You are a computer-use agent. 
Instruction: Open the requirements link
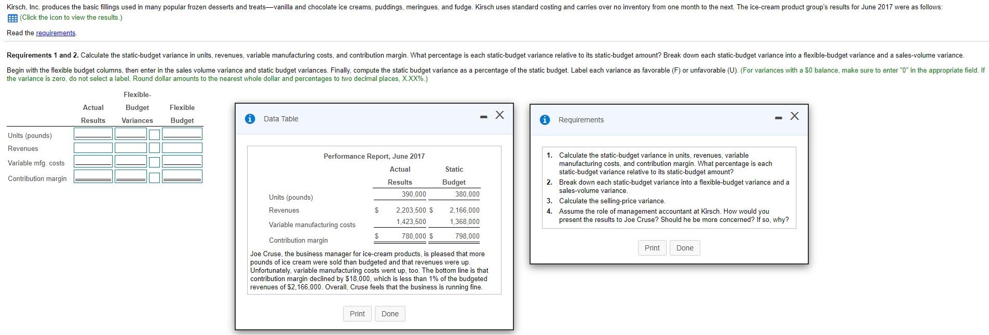(x=56, y=33)
